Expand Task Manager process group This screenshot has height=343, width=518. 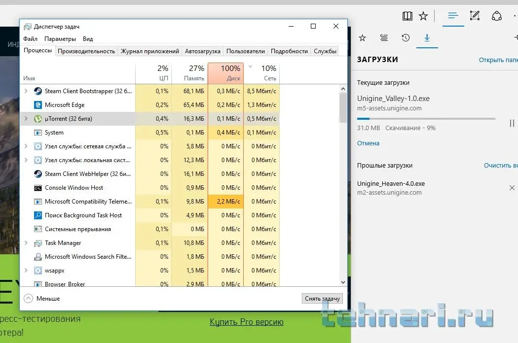[x=26, y=242]
